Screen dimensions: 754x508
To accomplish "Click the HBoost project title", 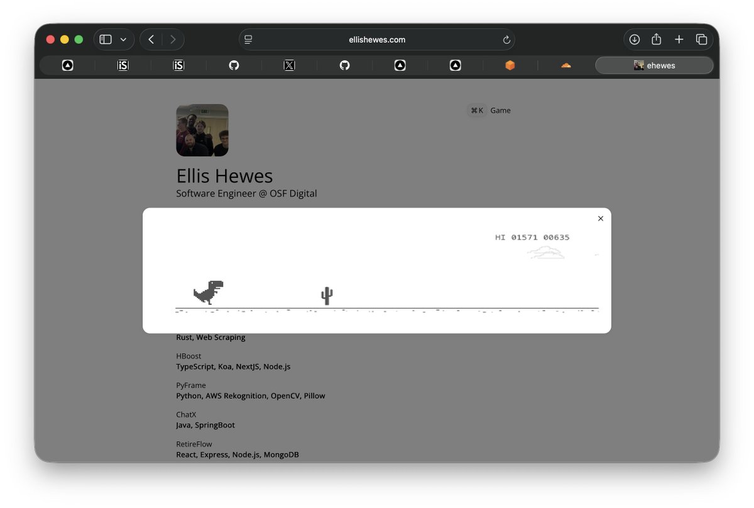I will (x=188, y=356).
